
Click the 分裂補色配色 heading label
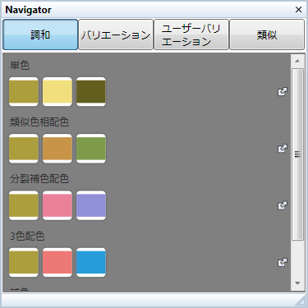pos(39,179)
